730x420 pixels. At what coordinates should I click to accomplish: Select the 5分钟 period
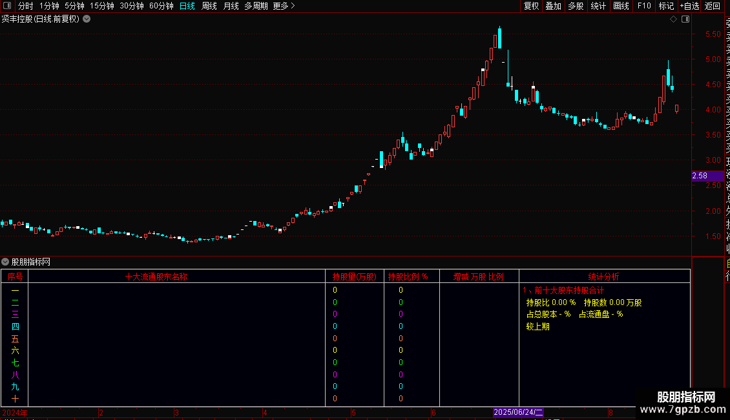[x=74, y=6]
